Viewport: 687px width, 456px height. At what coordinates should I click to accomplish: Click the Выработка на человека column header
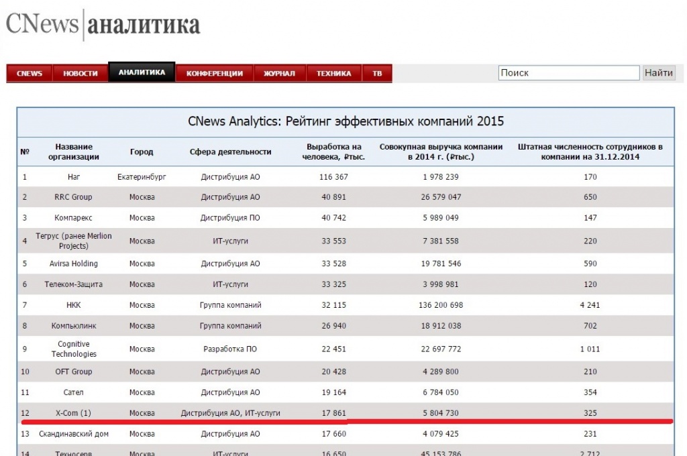[x=333, y=152]
